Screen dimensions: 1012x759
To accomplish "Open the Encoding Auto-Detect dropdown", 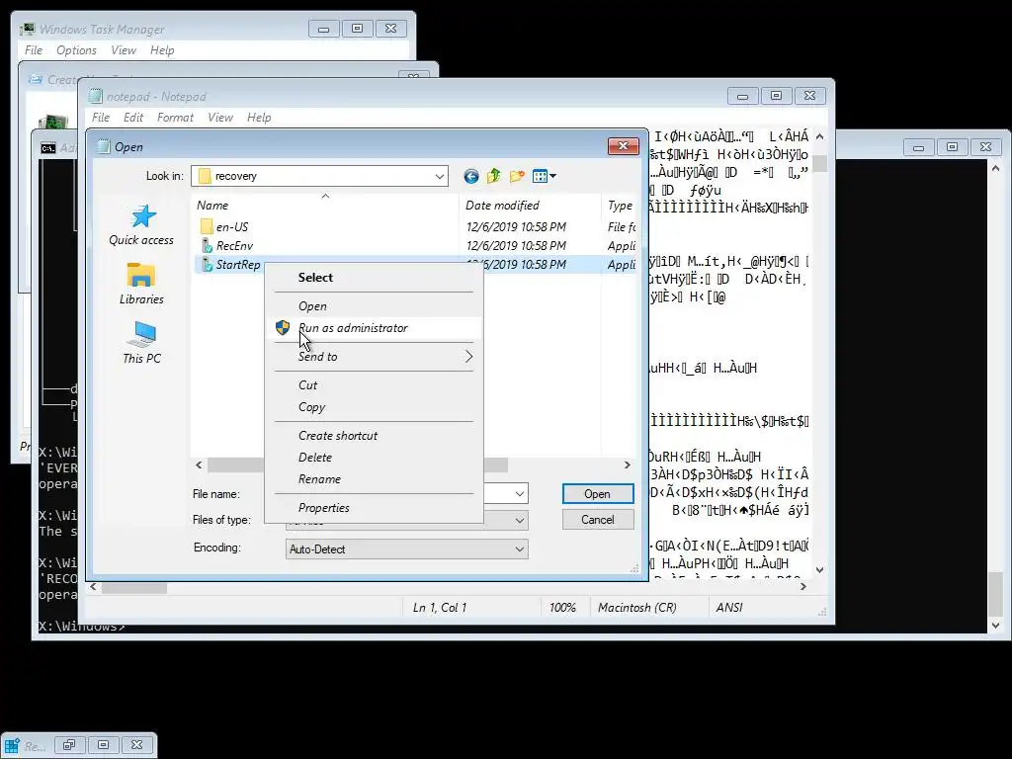I will [x=406, y=549].
